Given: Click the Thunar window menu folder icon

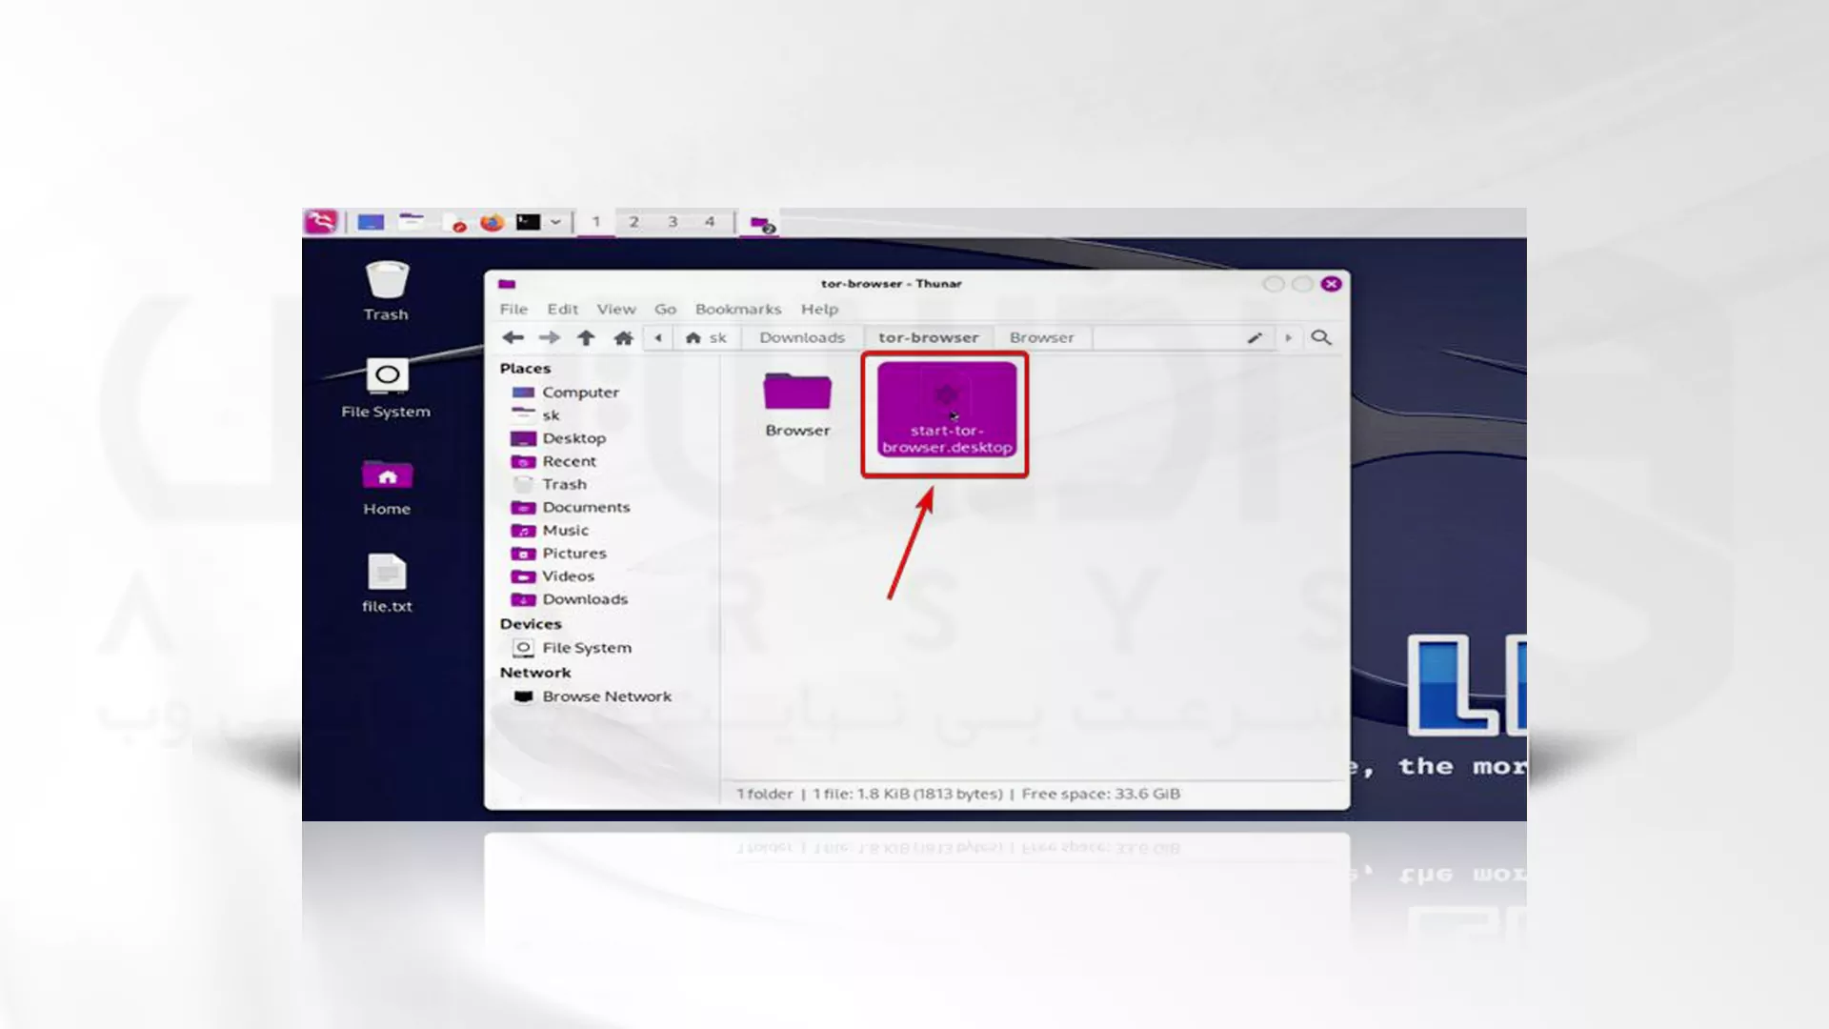Looking at the screenshot, I should click(507, 284).
